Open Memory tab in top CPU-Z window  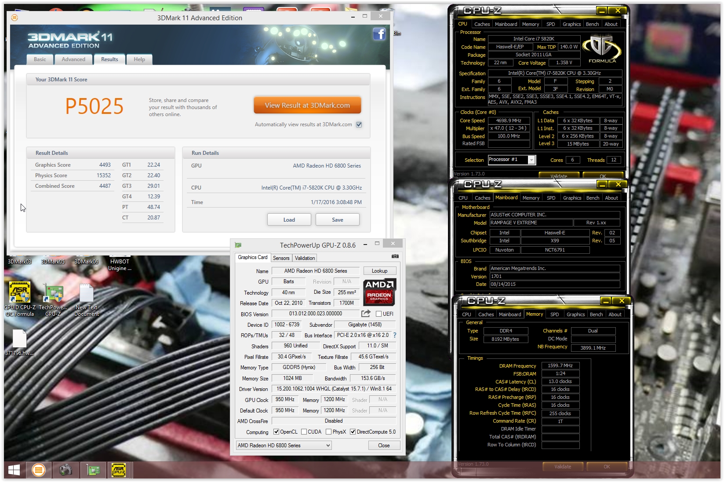(531, 24)
